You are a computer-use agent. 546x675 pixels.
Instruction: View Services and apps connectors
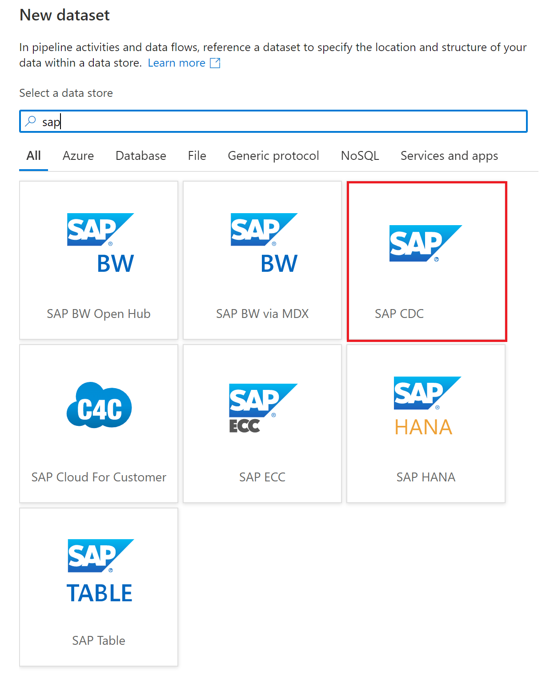point(449,156)
